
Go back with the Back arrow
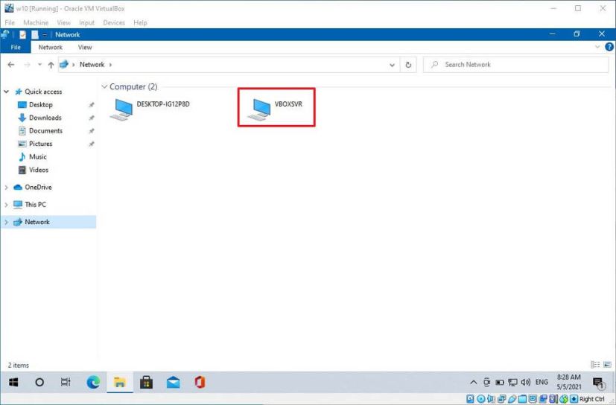(11, 65)
